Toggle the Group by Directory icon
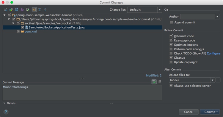This screenshot has width=223, height=117. pos(34,10)
